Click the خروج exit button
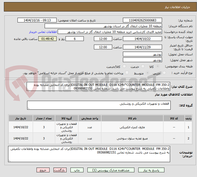Image resolution: width=197 pixels, height=177 pixels. 43,170
